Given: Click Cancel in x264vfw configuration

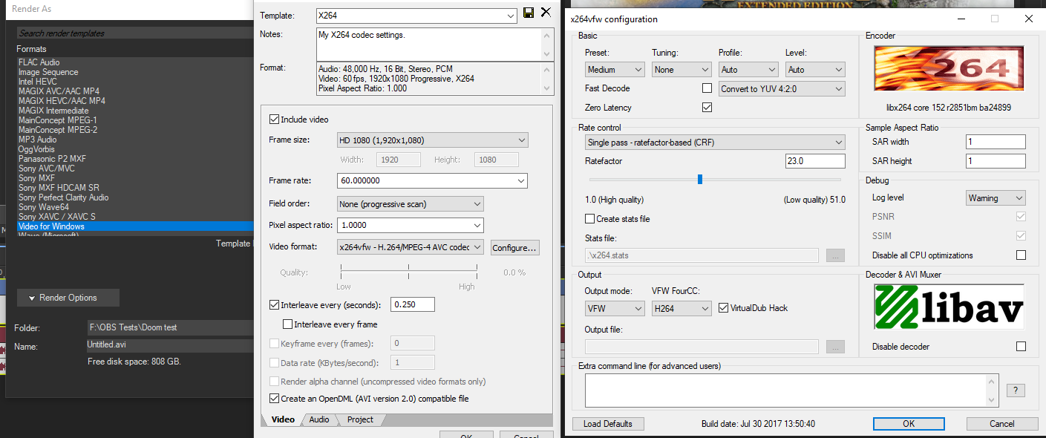Looking at the screenshot, I should click(1002, 424).
